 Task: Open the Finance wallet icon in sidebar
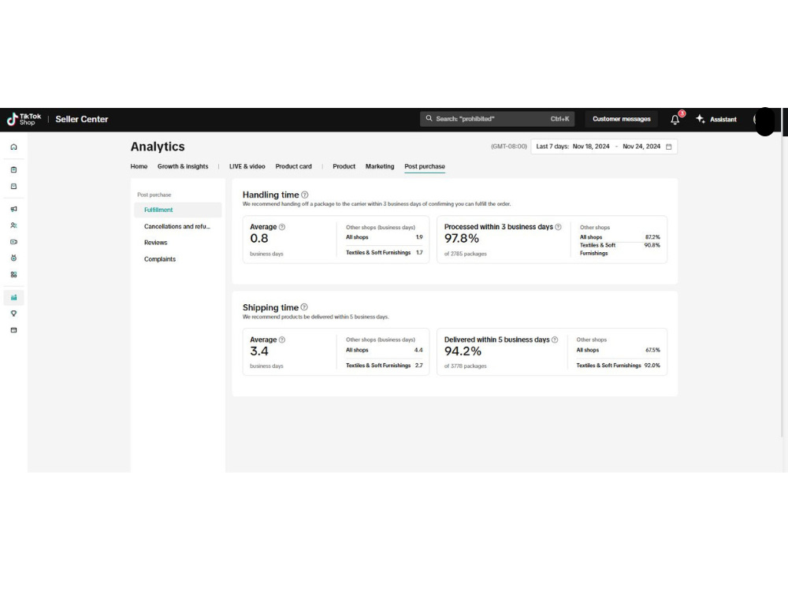[13, 330]
